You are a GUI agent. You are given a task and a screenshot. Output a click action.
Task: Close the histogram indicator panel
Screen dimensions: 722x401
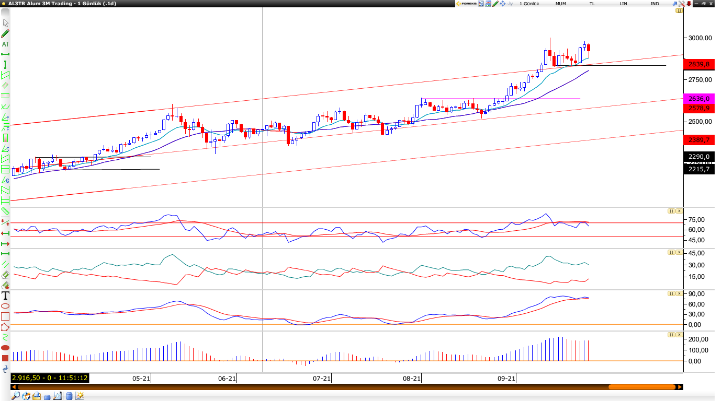tap(679, 335)
